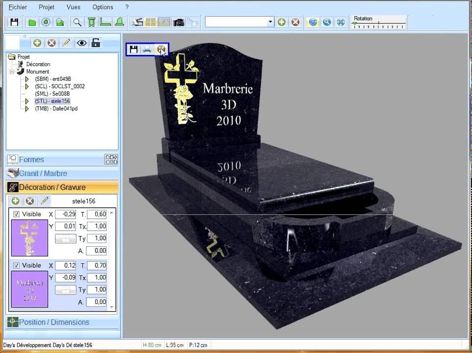Click the sketch pencil render icon
The width and height of the screenshot is (472, 353).
coord(137,22)
